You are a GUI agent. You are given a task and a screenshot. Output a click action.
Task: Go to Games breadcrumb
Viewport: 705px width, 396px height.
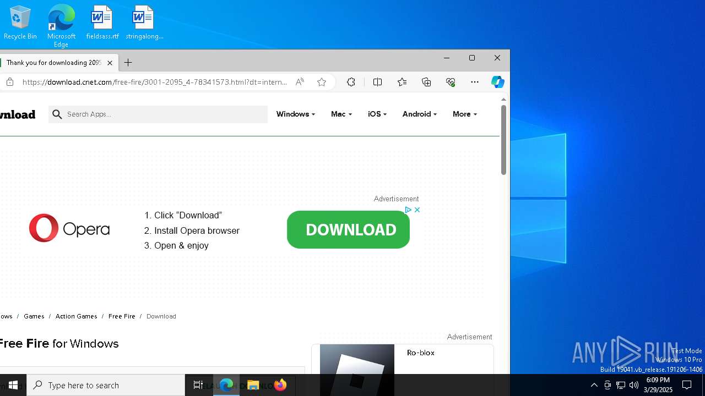click(x=34, y=316)
